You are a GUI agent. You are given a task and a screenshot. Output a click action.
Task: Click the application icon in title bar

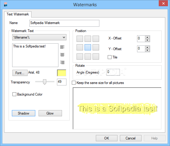(6, 4)
